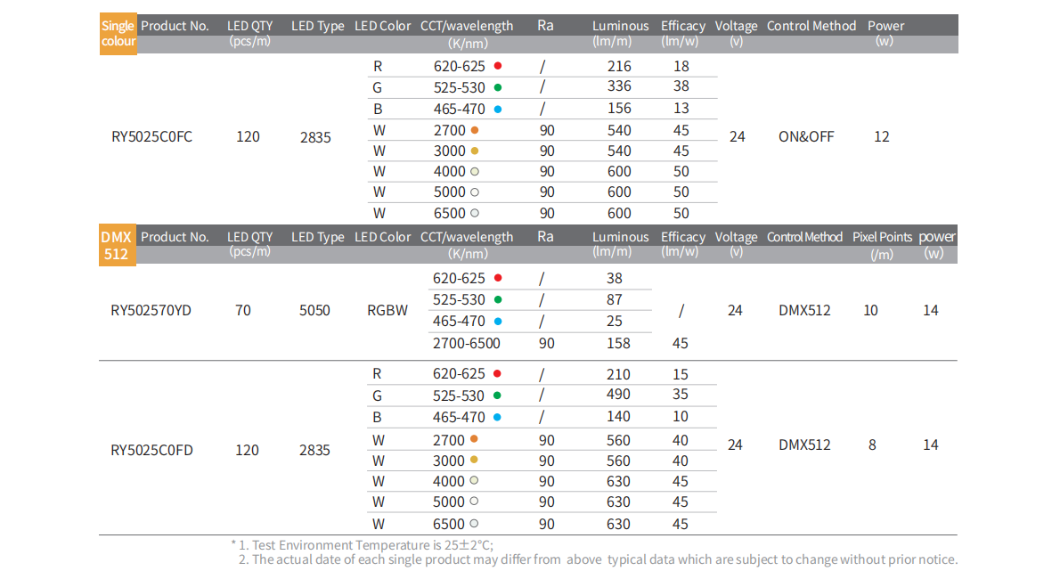The image size is (1060, 571).
Task: Click blue dot beside 465-470 in RY5025C0FD section
Action: [498, 418]
